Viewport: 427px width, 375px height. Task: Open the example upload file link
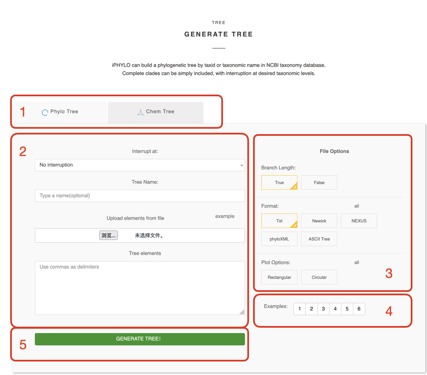click(225, 216)
